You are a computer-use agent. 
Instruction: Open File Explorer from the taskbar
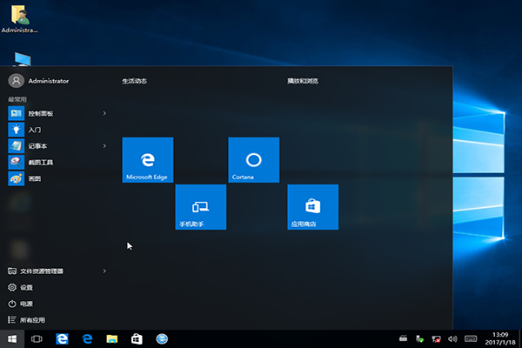pos(111,338)
